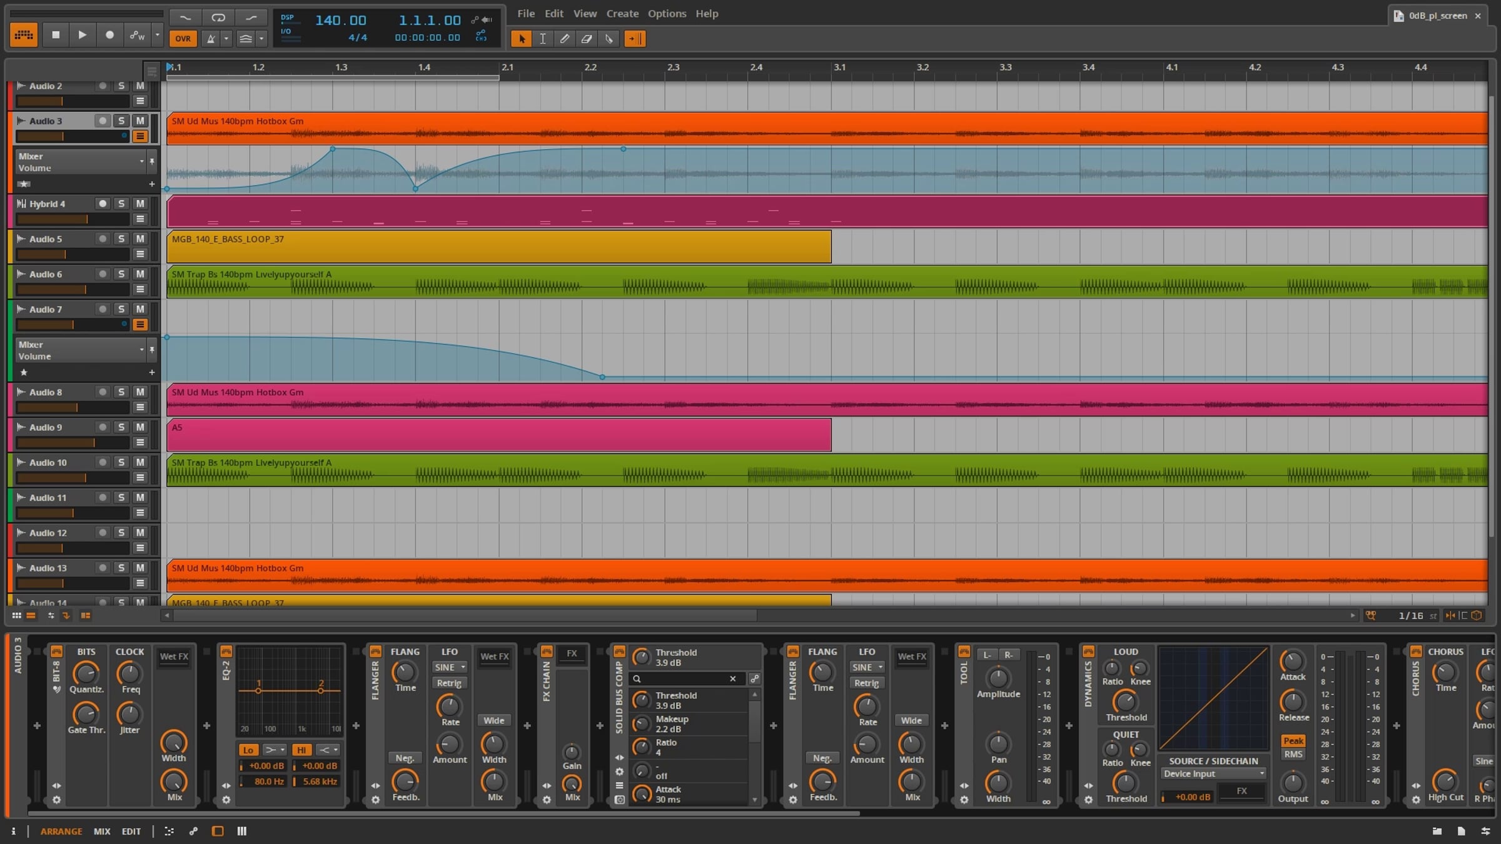Open the EQ-2 Lo band filter type dropdown
1501x844 pixels.
[274, 750]
